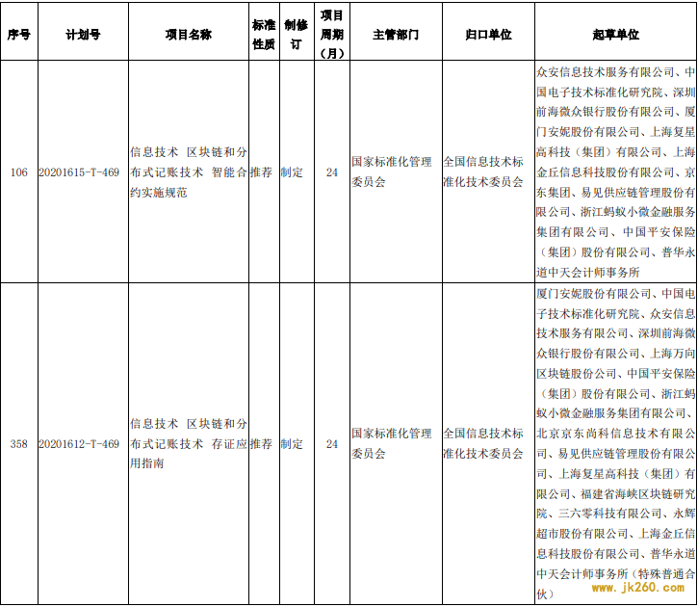Click 国家标准化管理委员会 in row 358
The width and height of the screenshot is (698, 607).
click(392, 443)
